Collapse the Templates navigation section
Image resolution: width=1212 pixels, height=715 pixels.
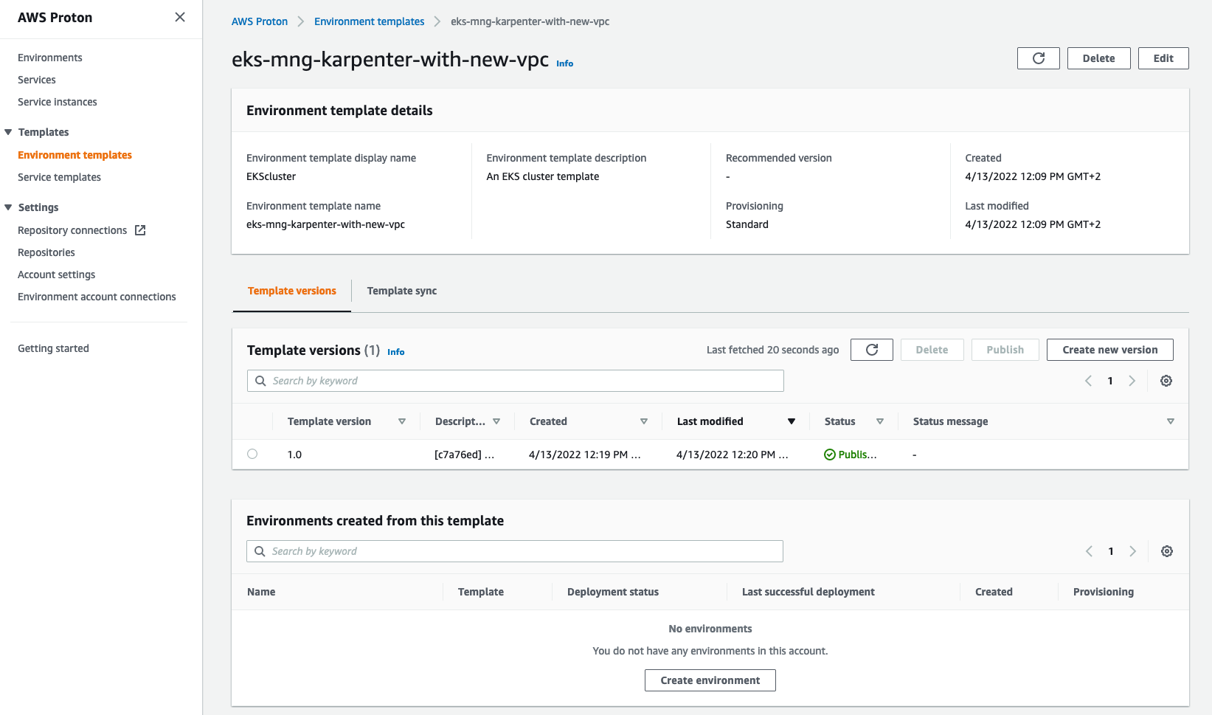(8, 132)
